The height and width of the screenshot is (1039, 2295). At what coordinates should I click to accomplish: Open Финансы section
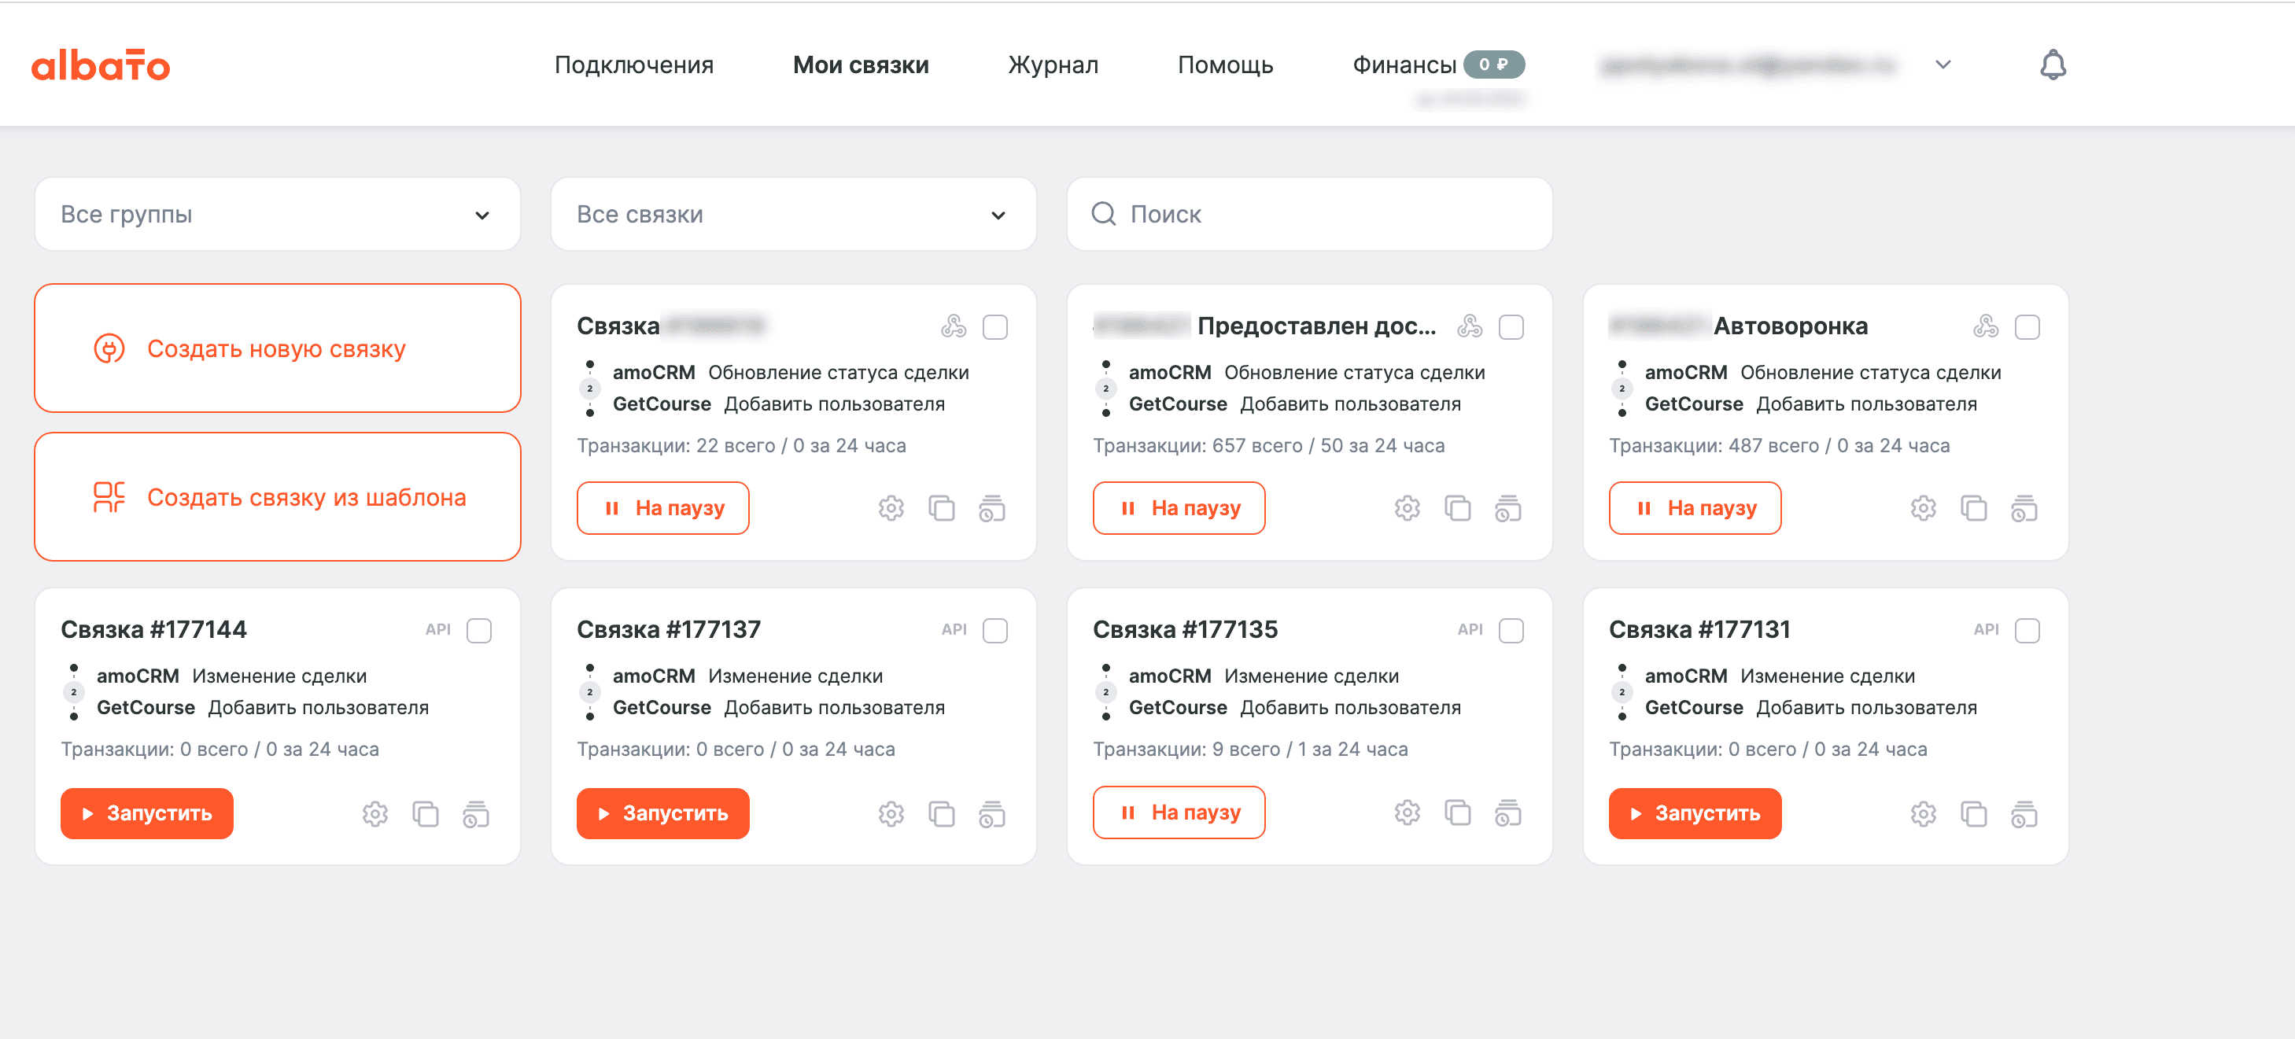1404,65
